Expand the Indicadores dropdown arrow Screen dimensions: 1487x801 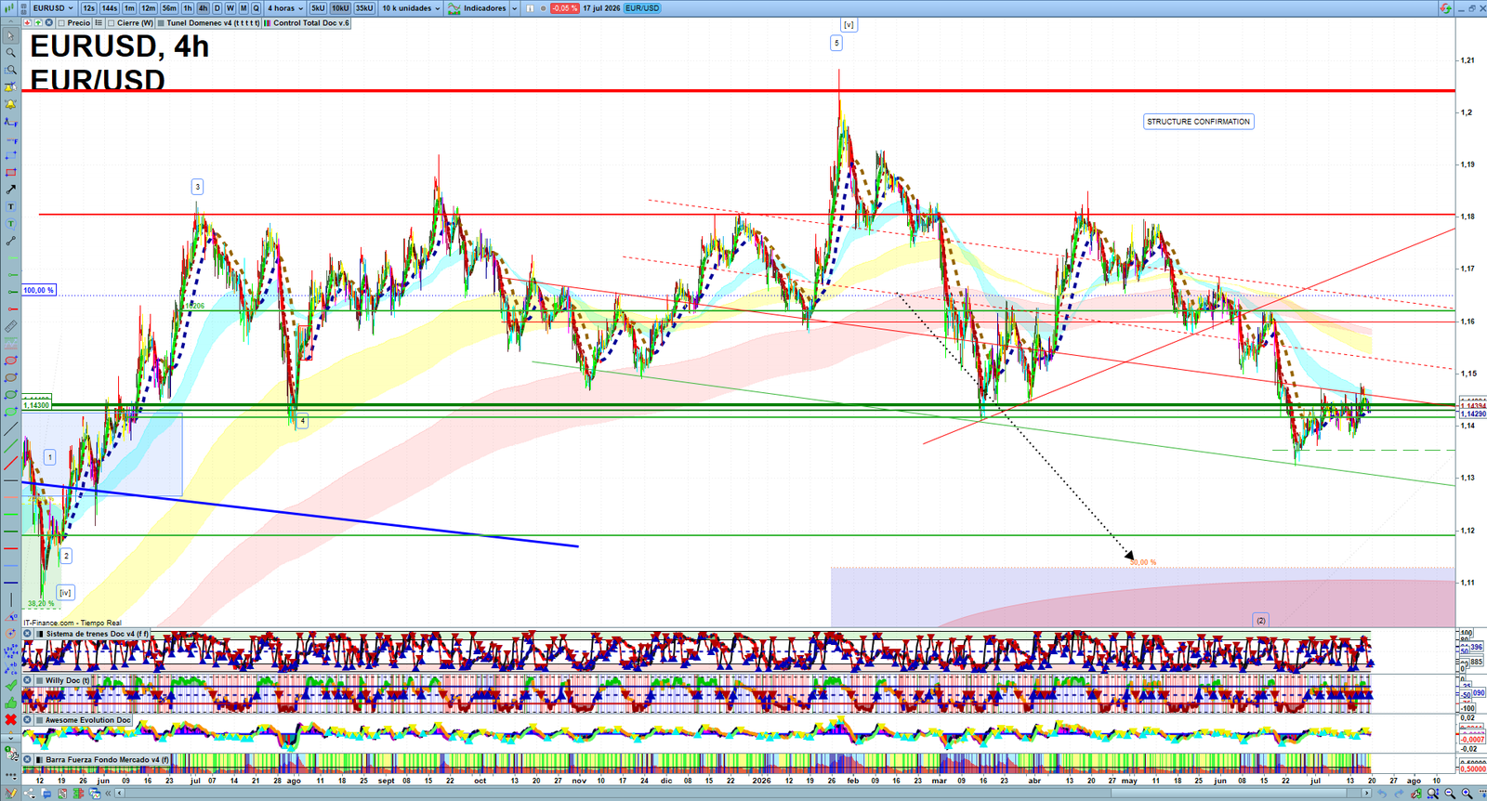pos(514,8)
